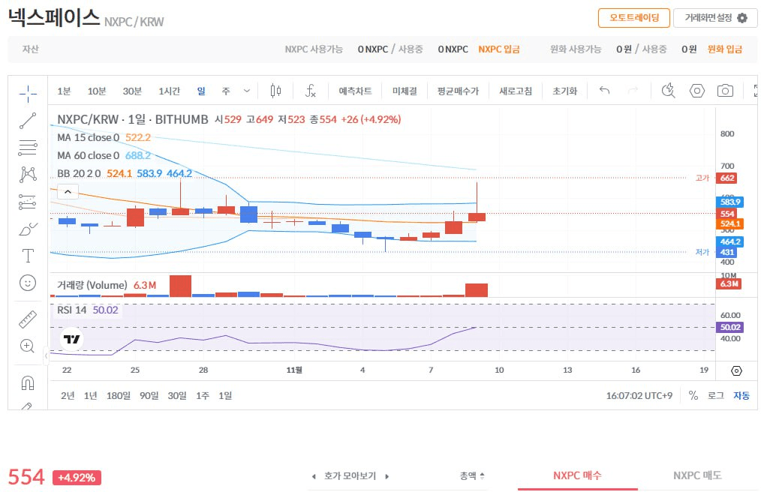Open the emoji sticker tool

coord(28,283)
